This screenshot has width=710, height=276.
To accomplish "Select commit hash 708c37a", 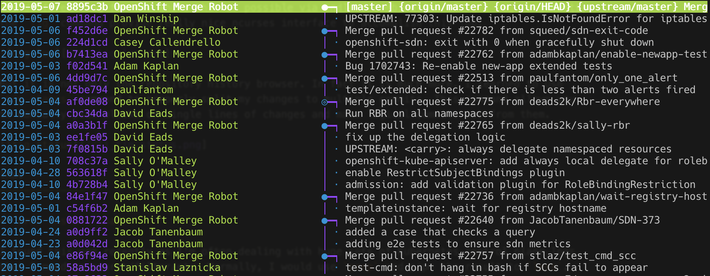I will 87,161.
